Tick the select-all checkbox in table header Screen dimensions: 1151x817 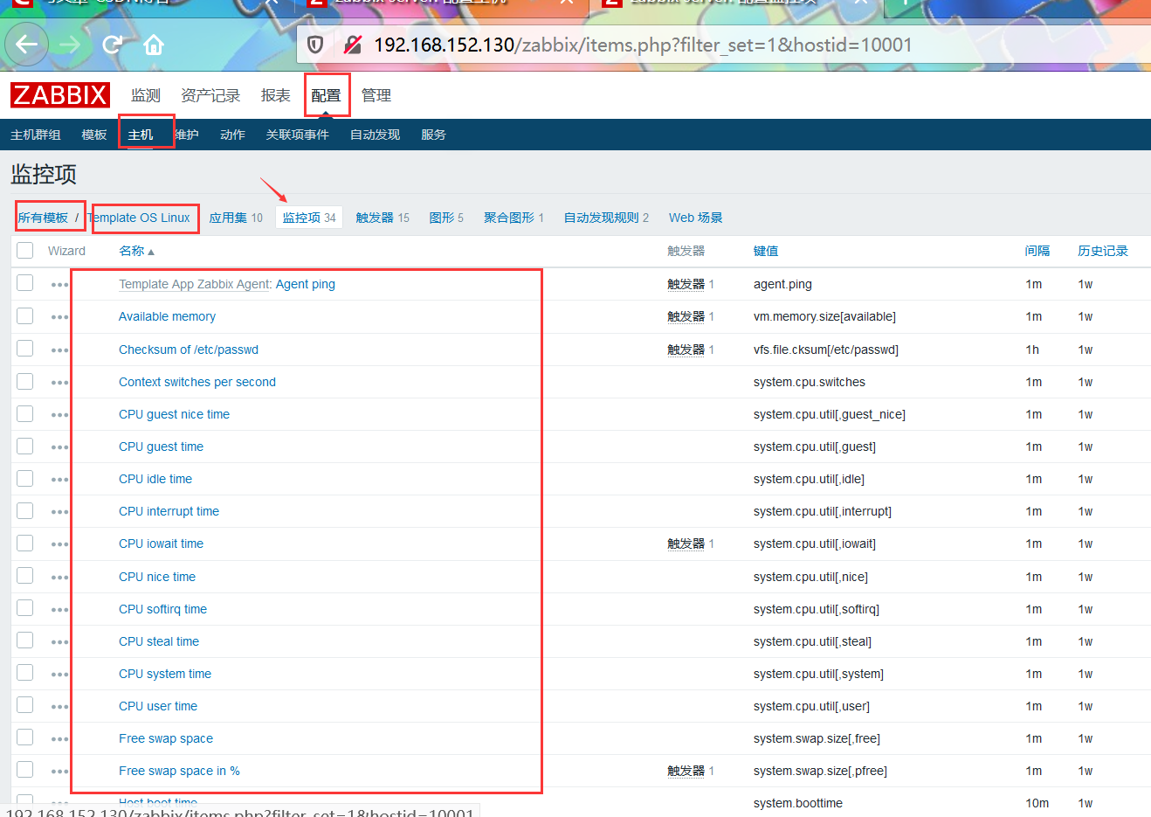coord(25,251)
